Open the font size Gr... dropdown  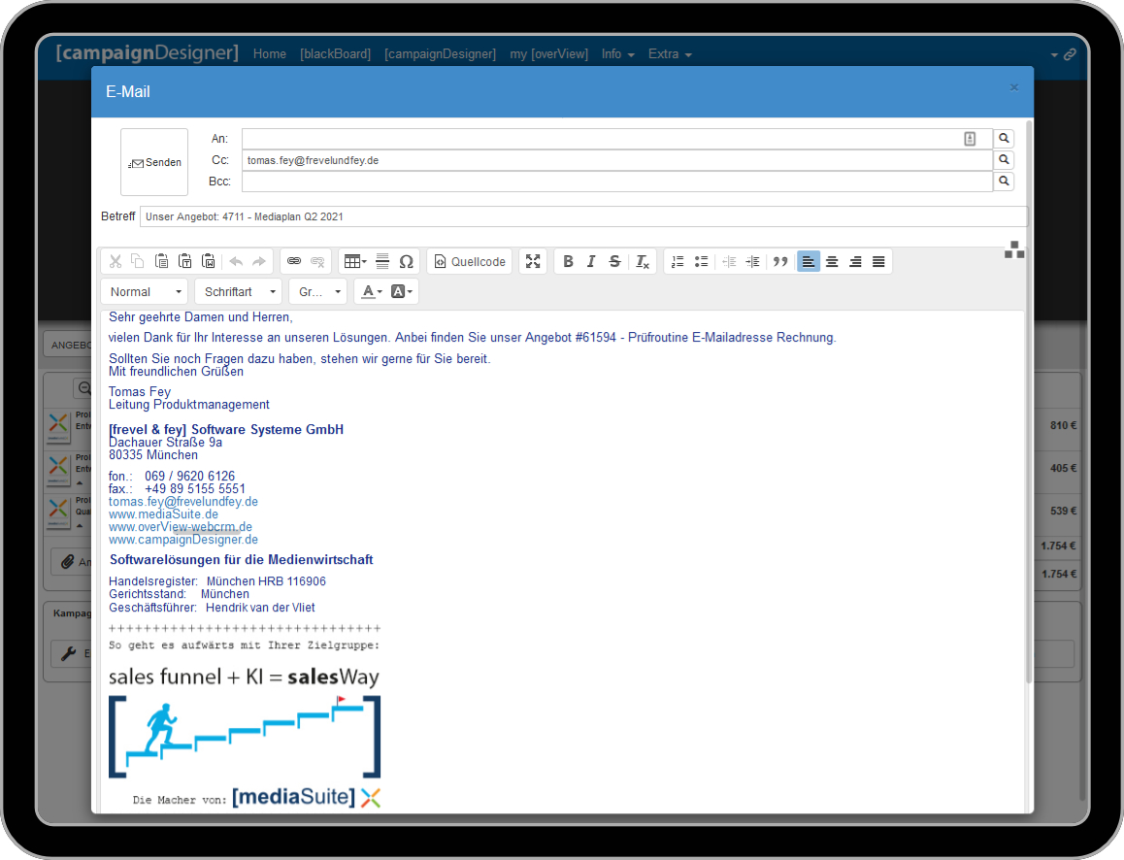click(318, 292)
